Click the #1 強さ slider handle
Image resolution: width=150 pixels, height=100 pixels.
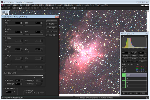(42, 26)
